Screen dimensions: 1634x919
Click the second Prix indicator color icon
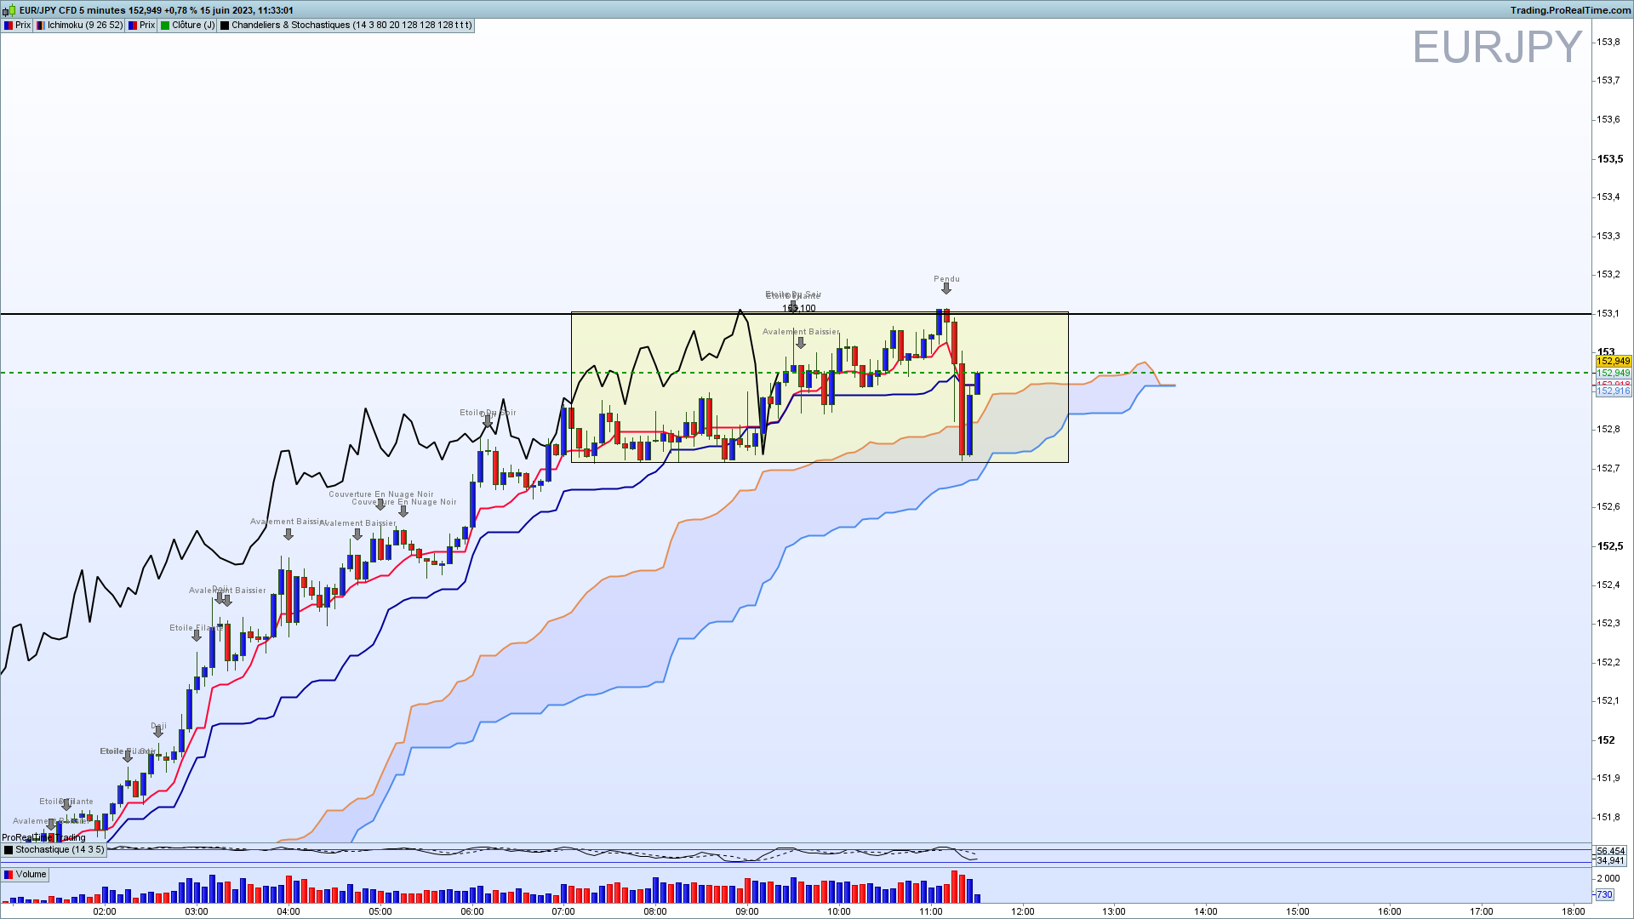(133, 26)
